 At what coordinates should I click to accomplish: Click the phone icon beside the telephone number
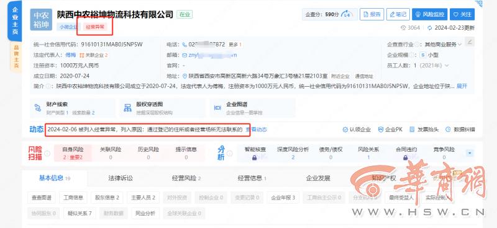185,45
